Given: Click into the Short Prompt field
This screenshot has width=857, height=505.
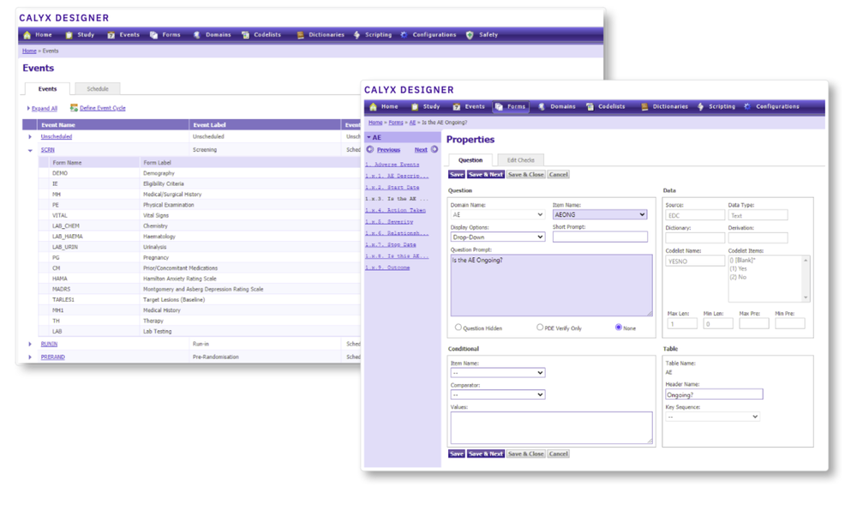Looking at the screenshot, I should tap(600, 237).
